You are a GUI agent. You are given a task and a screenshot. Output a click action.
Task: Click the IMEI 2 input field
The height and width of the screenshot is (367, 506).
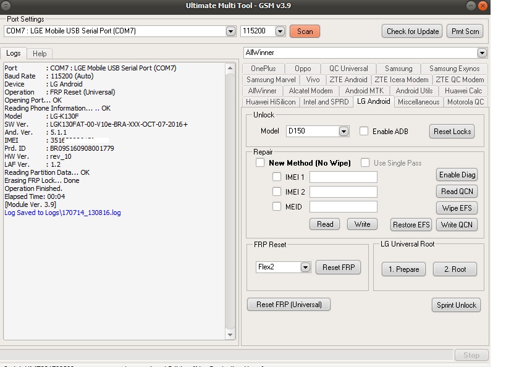[x=344, y=192]
